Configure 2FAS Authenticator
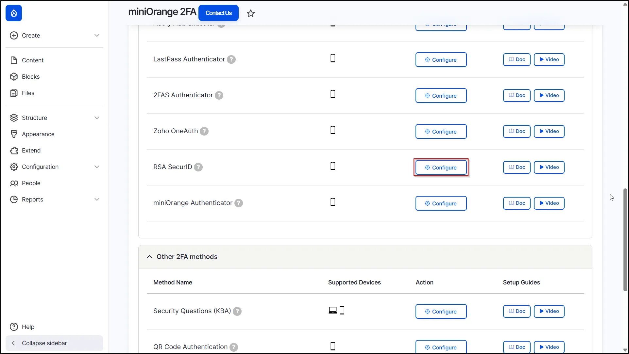 click(441, 95)
